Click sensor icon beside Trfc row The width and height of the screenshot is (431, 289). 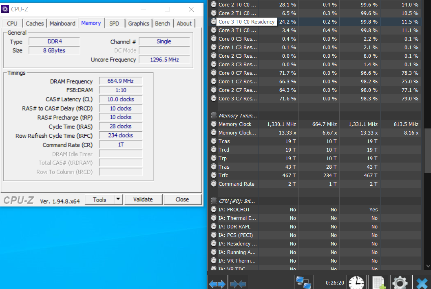214,175
